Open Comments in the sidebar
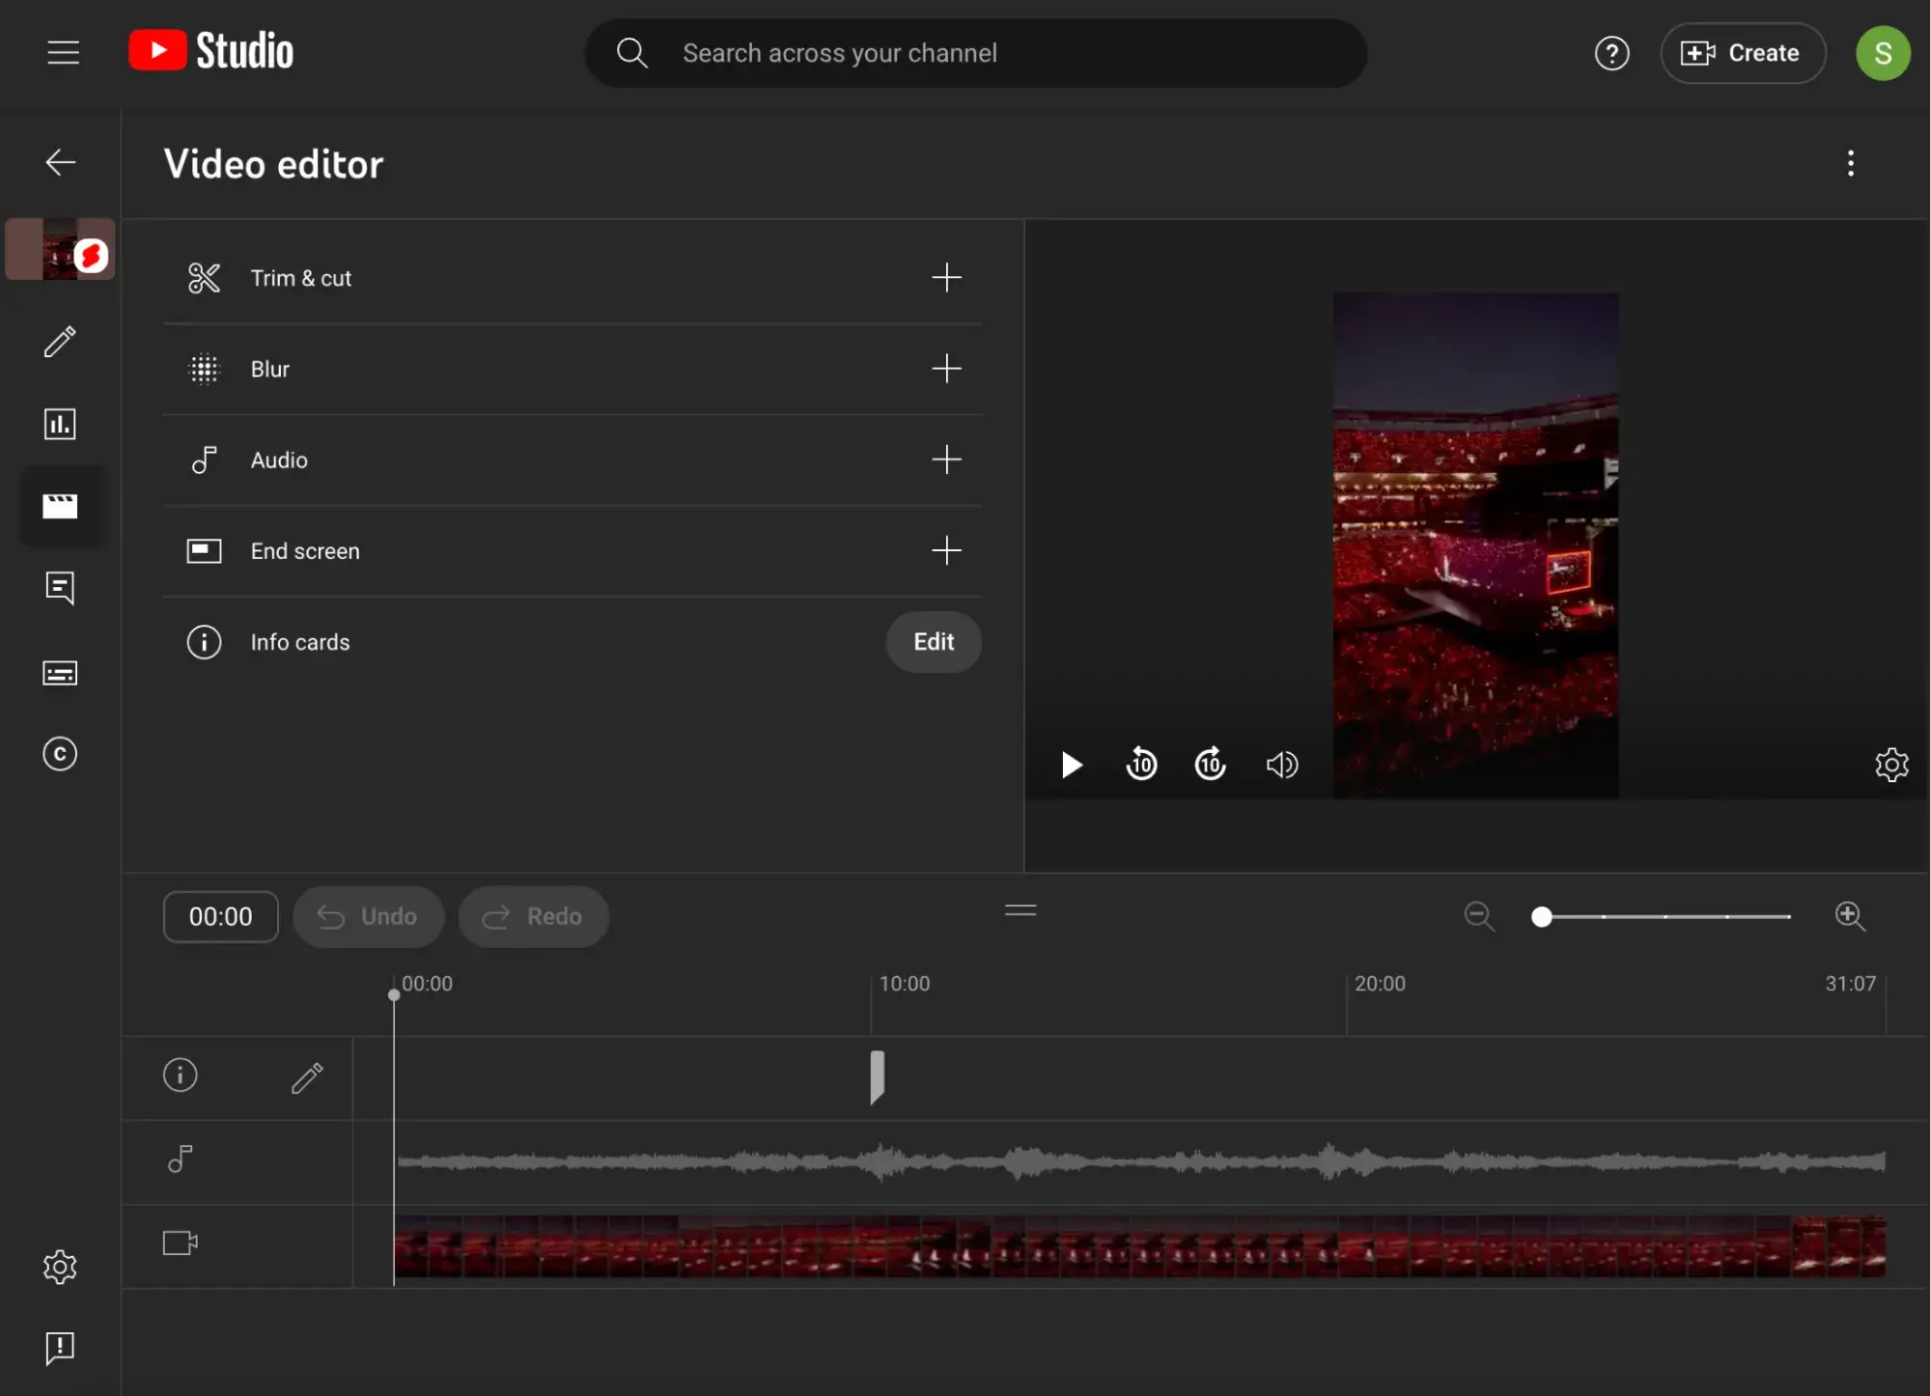The height and width of the screenshot is (1396, 1930). (60, 588)
